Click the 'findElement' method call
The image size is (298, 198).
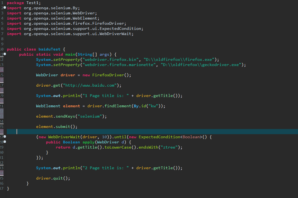pyautogui.click(x=118, y=106)
